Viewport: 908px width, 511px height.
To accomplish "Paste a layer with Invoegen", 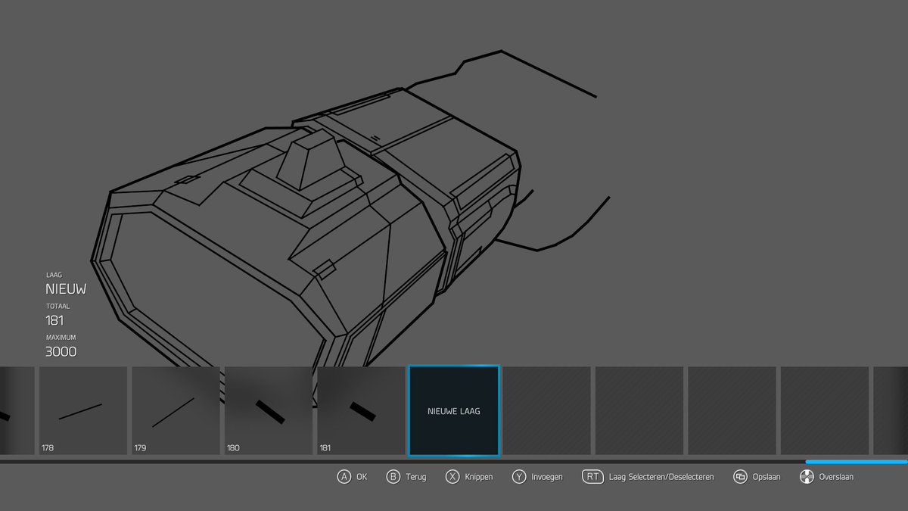I will pos(547,477).
